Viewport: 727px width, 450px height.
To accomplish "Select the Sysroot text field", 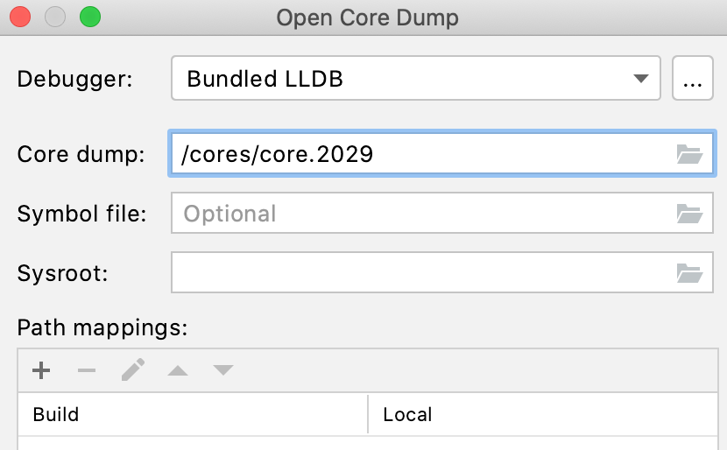I will 420,273.
